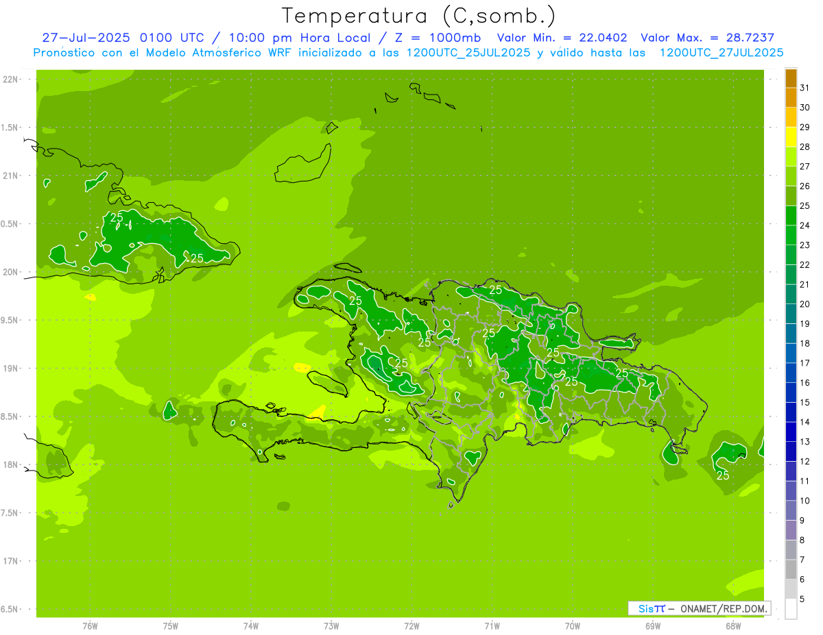Click the 'ONAMET/REP.DOM.' credit label
This screenshot has height=635, width=823.
(x=724, y=608)
